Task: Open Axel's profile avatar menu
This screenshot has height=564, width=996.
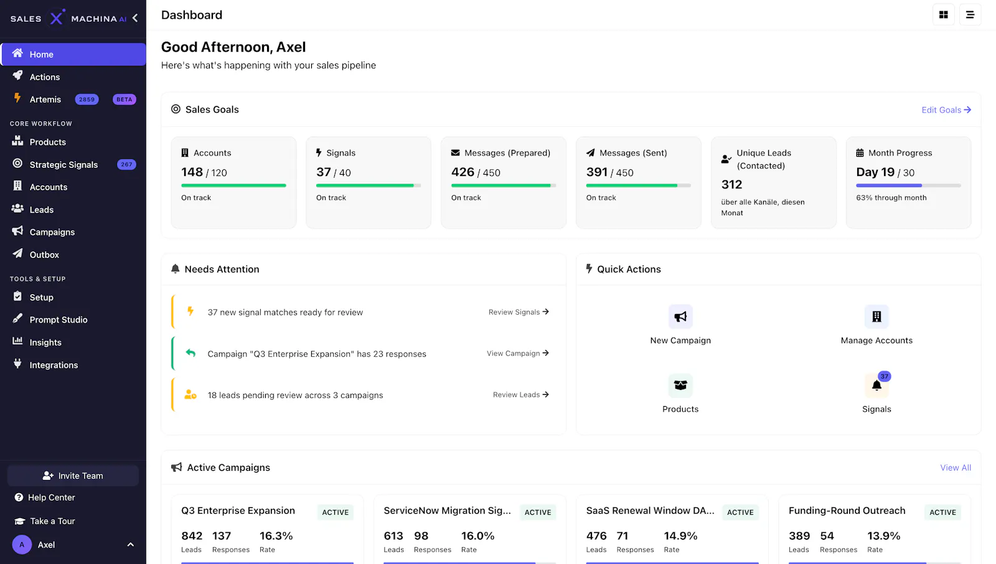Action: [22, 545]
